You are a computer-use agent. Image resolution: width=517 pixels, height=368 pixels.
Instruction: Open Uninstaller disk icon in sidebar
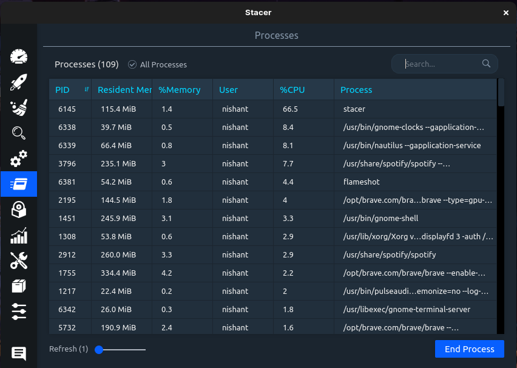19,210
